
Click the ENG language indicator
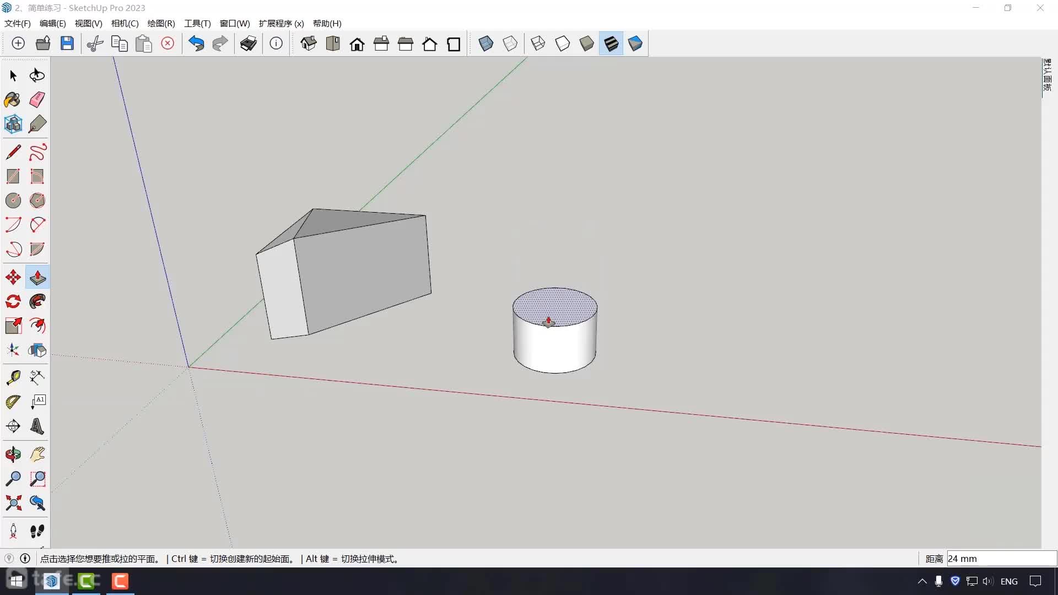pyautogui.click(x=1009, y=581)
